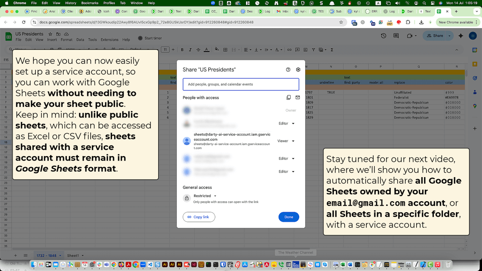
Task: Show all comments icon in Sheets header
Action: click(x=396, y=36)
